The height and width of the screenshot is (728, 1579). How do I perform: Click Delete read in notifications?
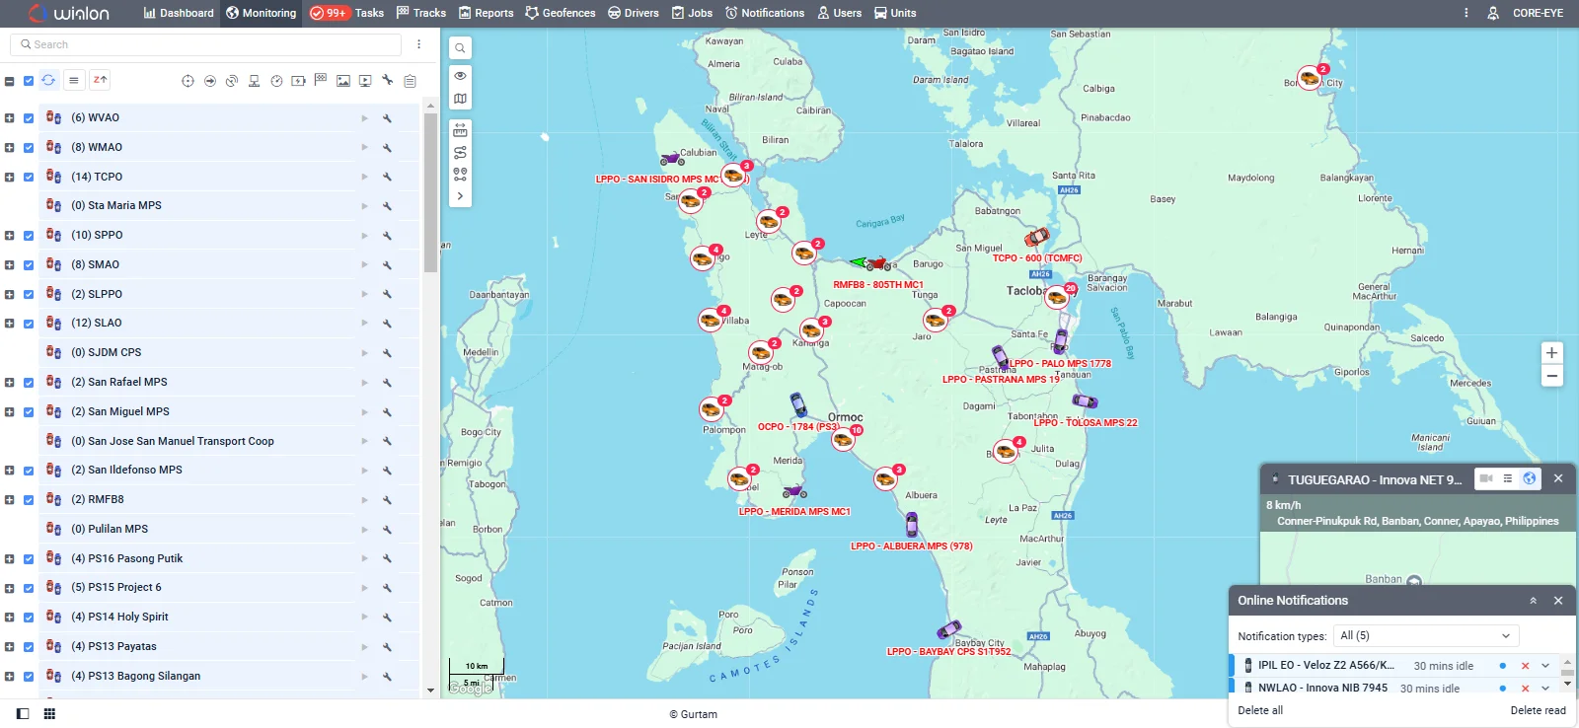coord(1538,710)
